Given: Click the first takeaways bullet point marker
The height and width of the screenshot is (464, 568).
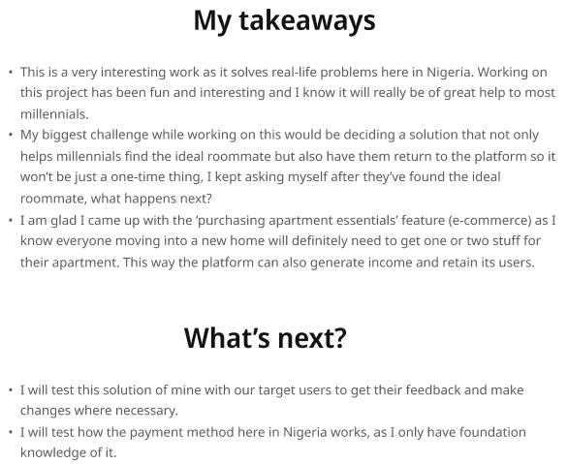Looking at the screenshot, I should tap(11, 73).
